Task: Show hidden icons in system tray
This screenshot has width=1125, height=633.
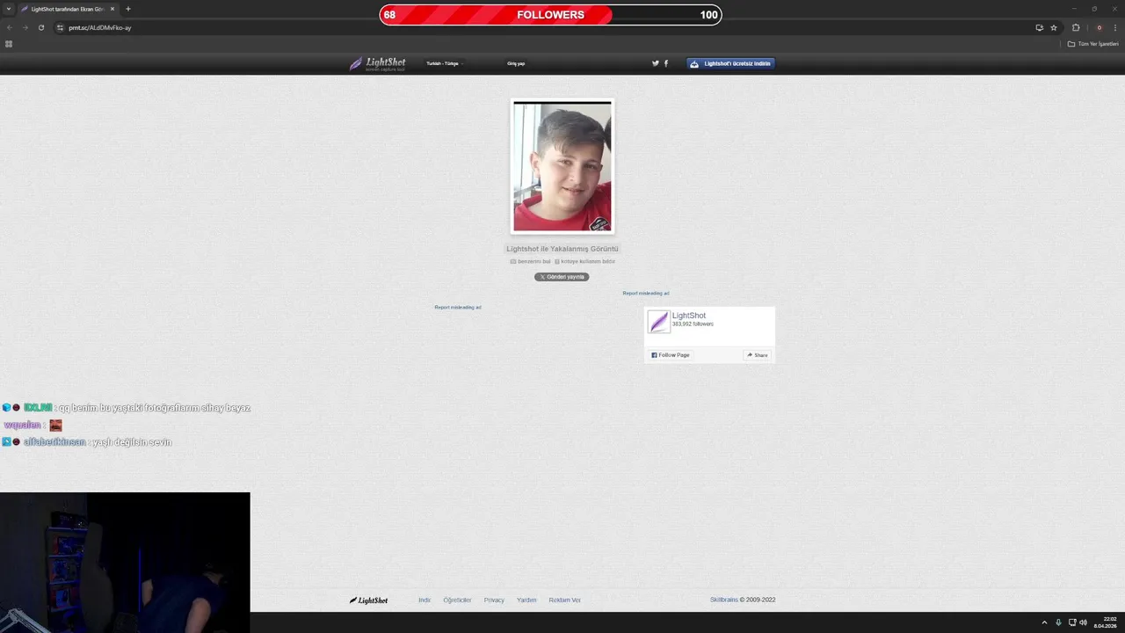Action: (x=1044, y=622)
